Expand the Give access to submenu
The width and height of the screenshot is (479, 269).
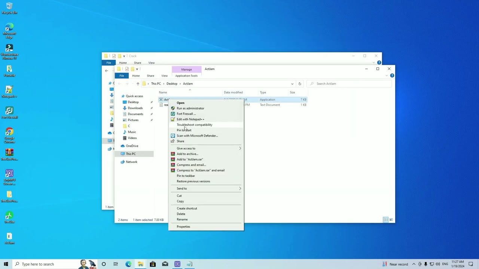pos(206,148)
